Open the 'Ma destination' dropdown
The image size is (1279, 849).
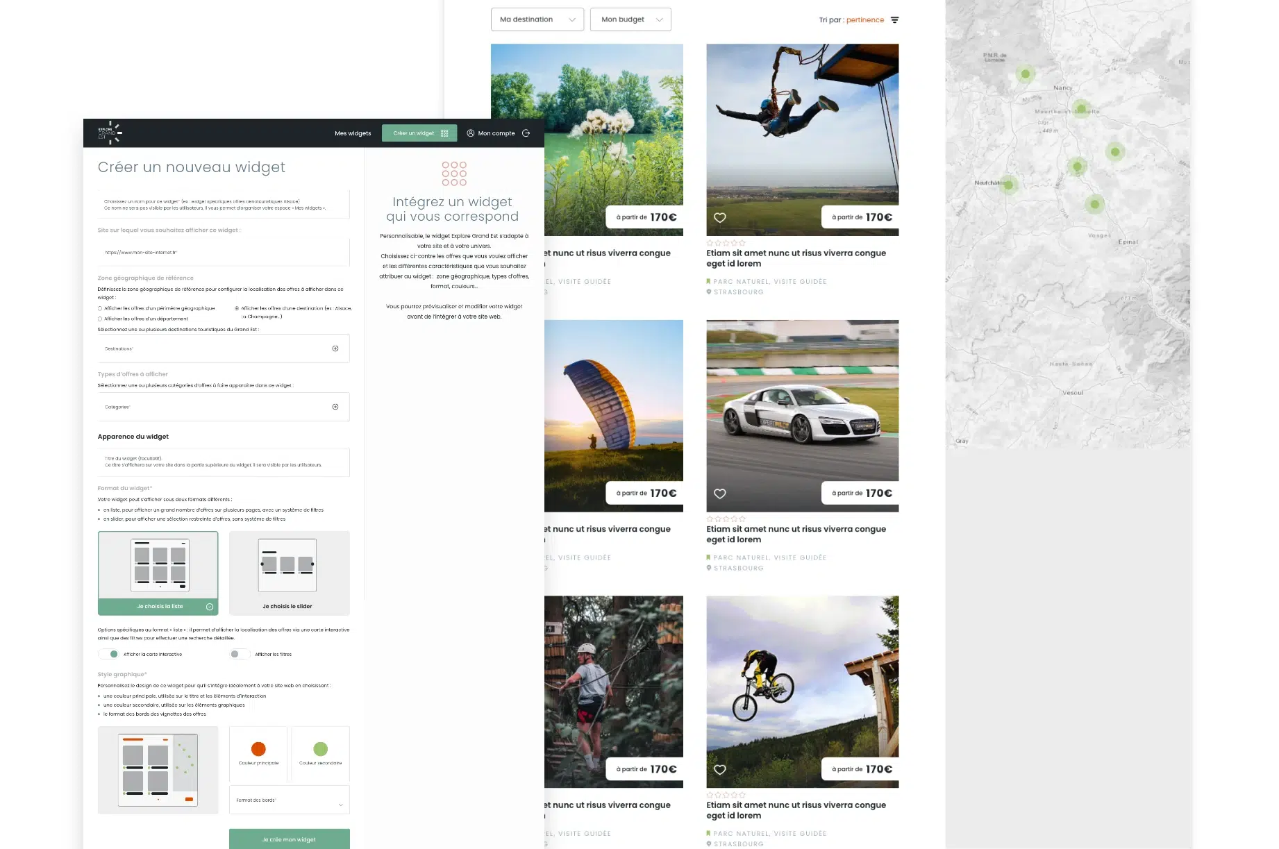coord(537,19)
